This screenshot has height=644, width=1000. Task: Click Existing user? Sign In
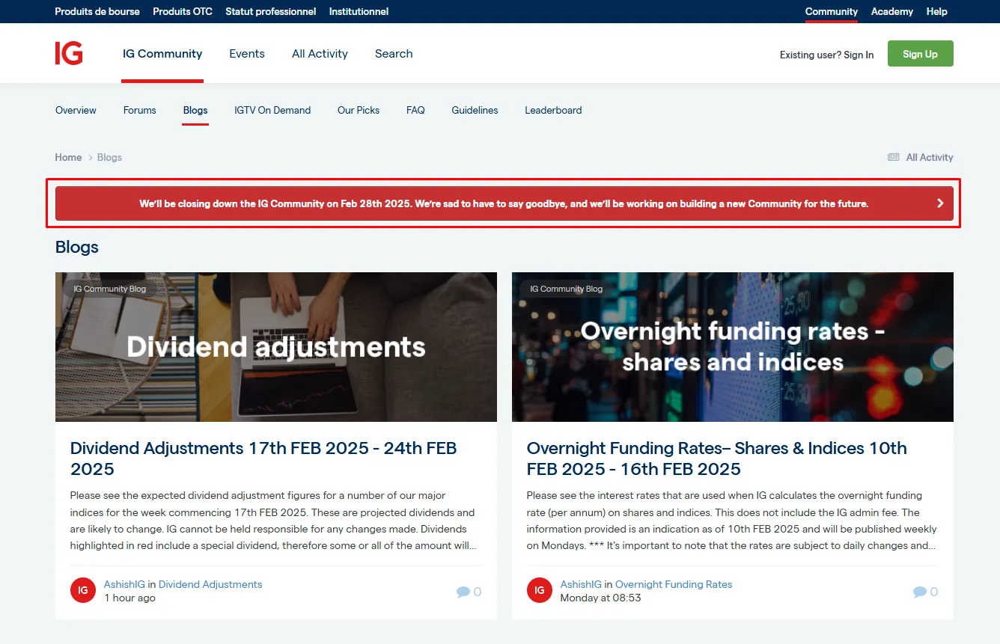826,55
